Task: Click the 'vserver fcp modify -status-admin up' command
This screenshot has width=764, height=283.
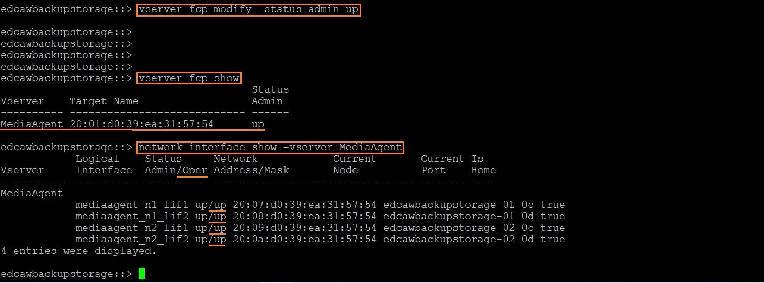Action: coord(249,9)
